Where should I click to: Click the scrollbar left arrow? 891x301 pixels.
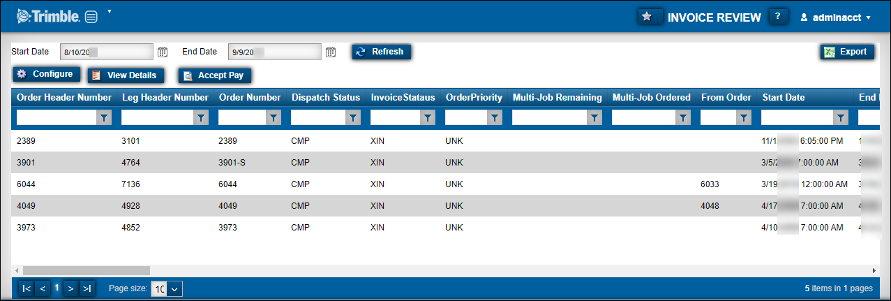(x=17, y=270)
